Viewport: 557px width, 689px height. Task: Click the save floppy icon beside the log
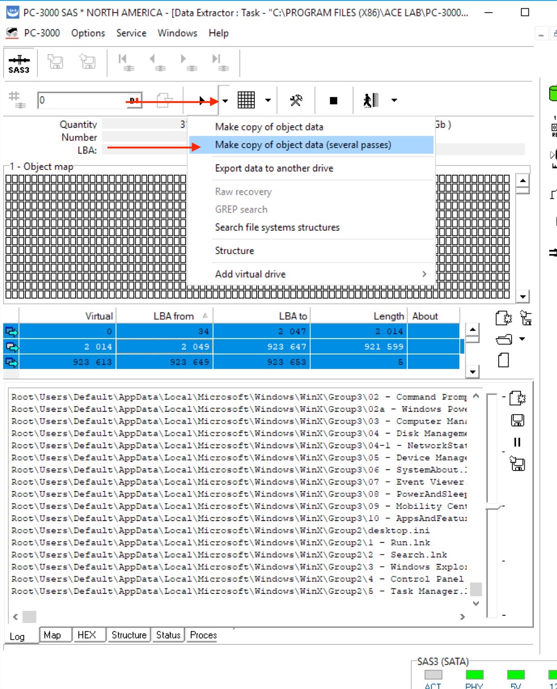point(517,420)
